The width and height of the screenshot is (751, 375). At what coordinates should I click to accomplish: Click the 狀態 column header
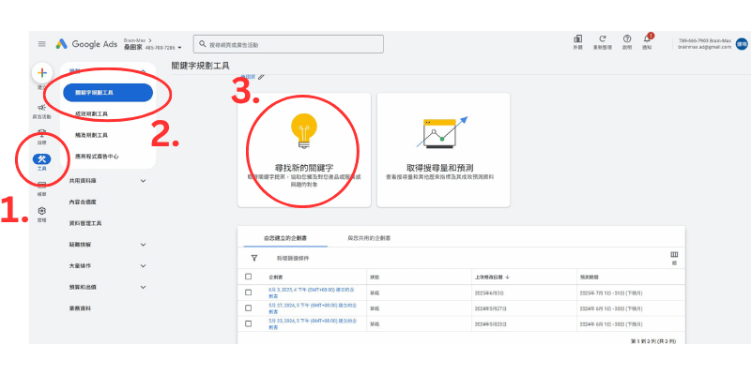(x=374, y=277)
